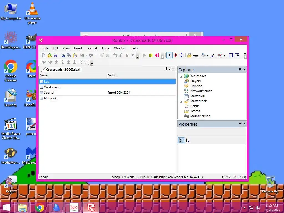Reset simulation with pink rewind icon
Viewport: 284px width, 213px height.
(157, 55)
